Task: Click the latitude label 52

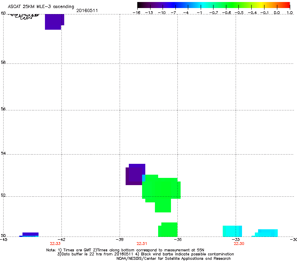Action: (3, 195)
